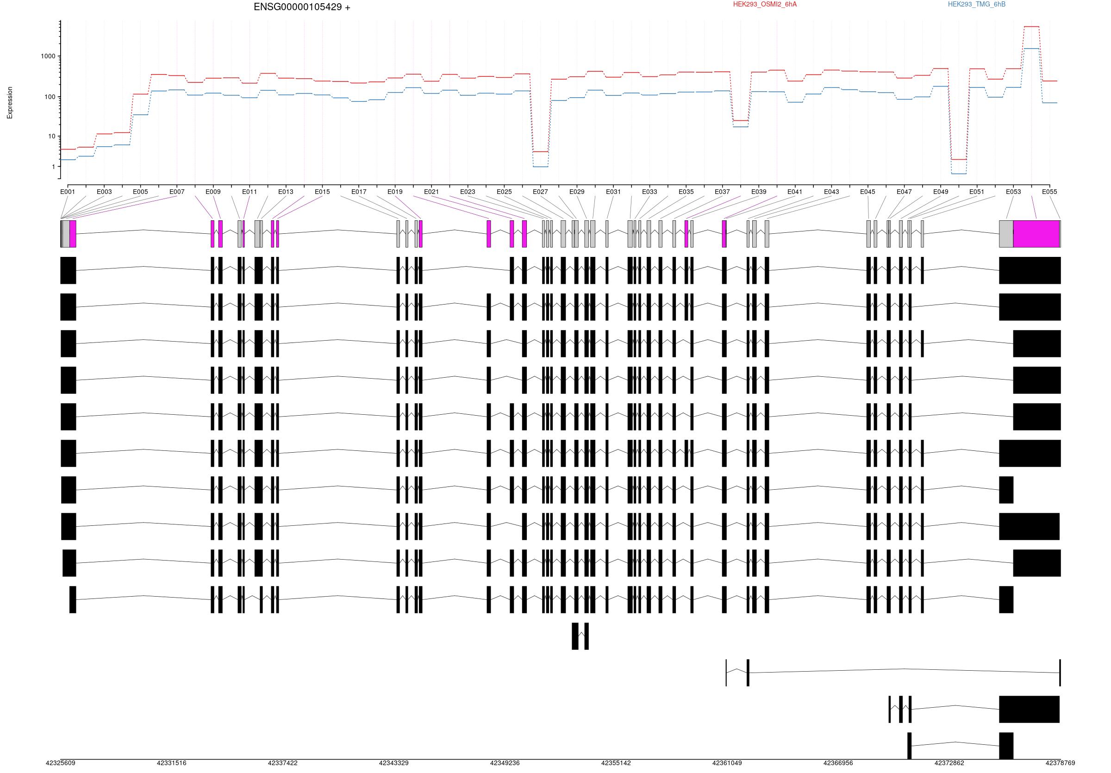Image resolution: width=1111 pixels, height=773 pixels.
Task: Click the exon label E031
Action: (613, 192)
